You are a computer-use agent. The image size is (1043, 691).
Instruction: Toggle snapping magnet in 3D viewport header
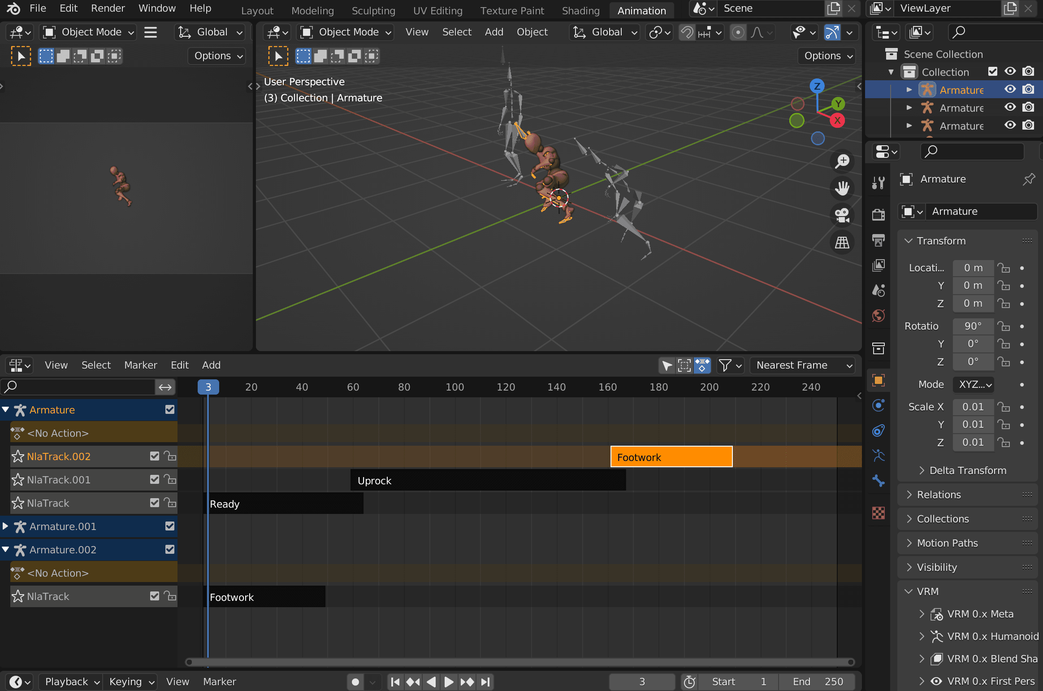point(687,32)
